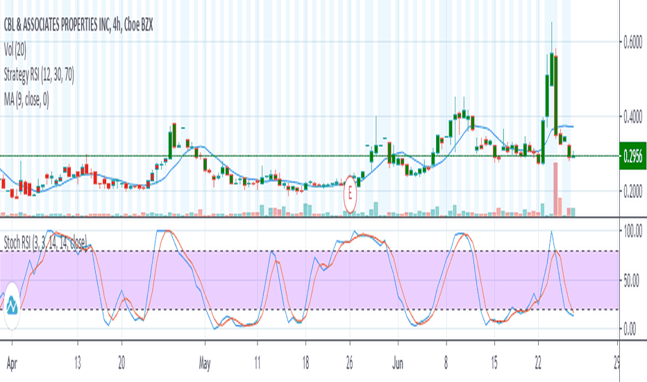Image resolution: width=647 pixels, height=382 pixels.
Task: Click the Vol (20) indicator label
Action: 15,51
